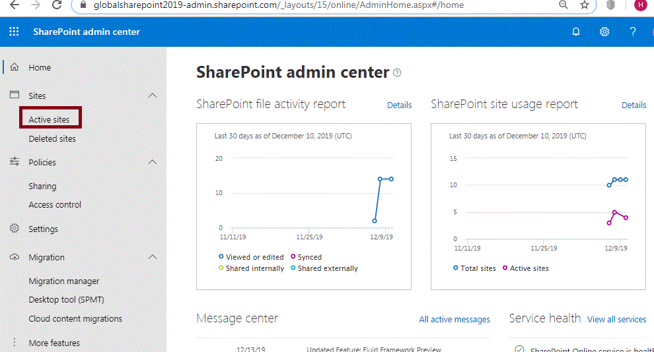Click the Sites window icon
The image size is (654, 352).
(14, 95)
